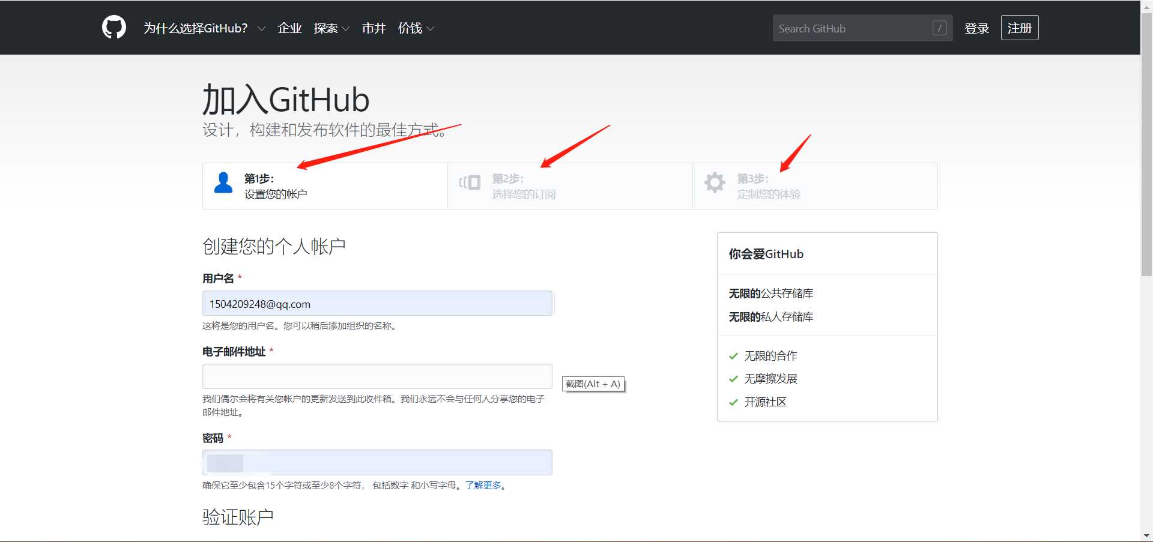Click the 你会爱GitHub card title
This screenshot has width=1153, height=542.
click(x=766, y=254)
